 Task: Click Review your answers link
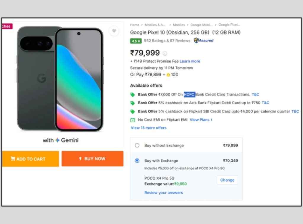164,193
